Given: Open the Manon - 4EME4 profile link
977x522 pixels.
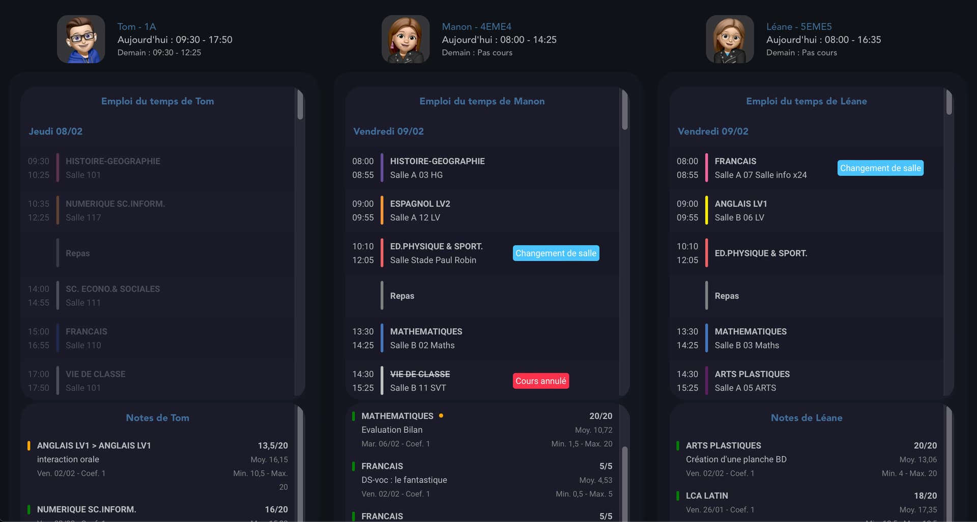Looking at the screenshot, I should point(476,26).
